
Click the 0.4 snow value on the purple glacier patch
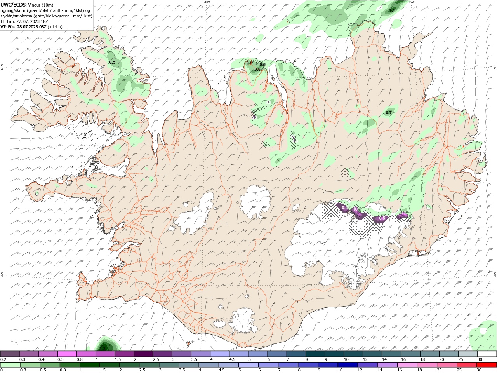click(x=344, y=208)
